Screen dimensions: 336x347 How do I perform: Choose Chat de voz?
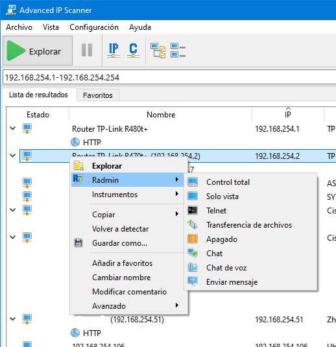coord(250,268)
